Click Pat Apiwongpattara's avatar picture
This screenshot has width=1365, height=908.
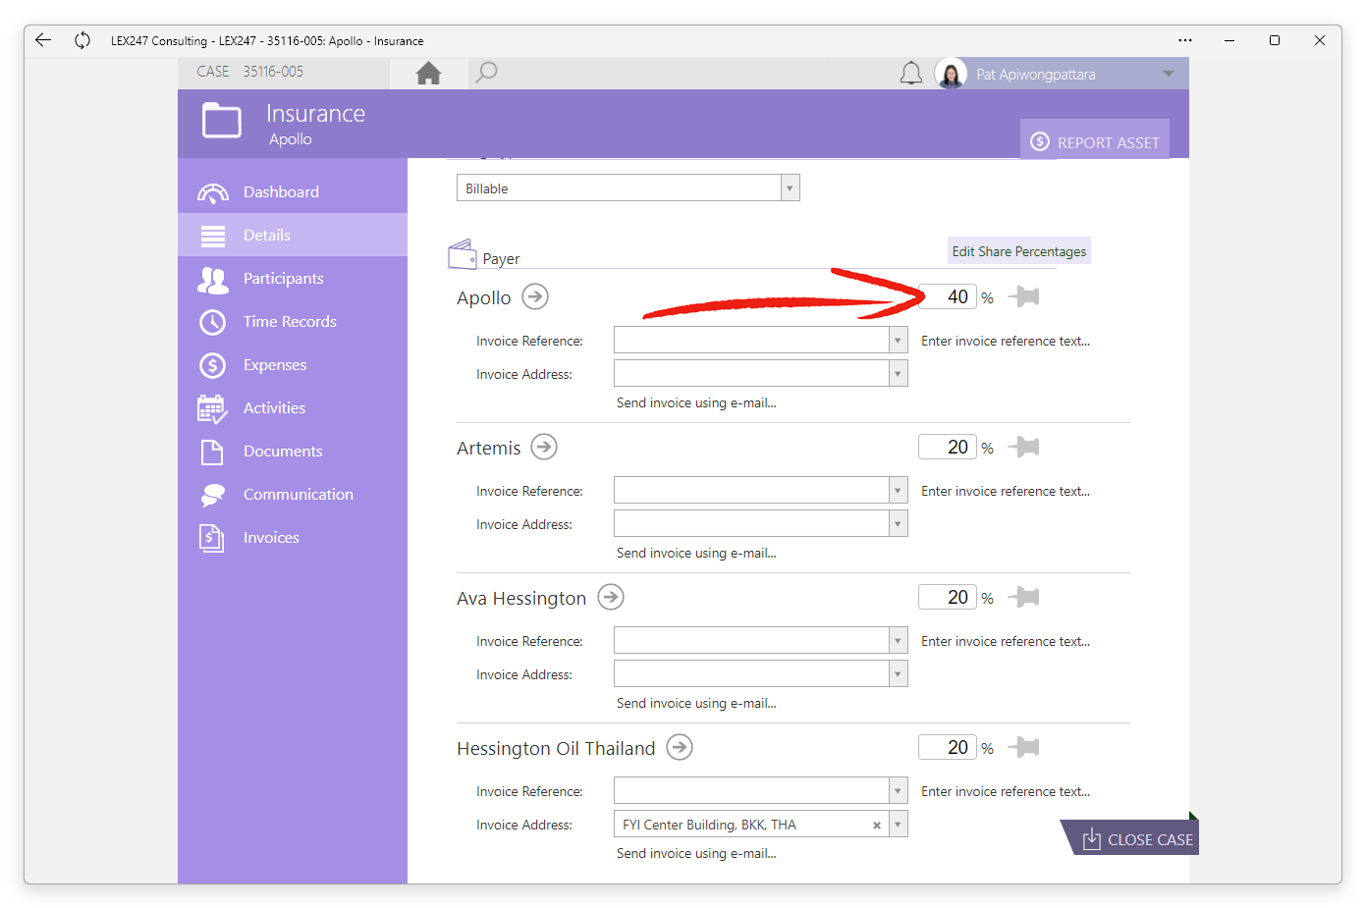click(x=951, y=74)
